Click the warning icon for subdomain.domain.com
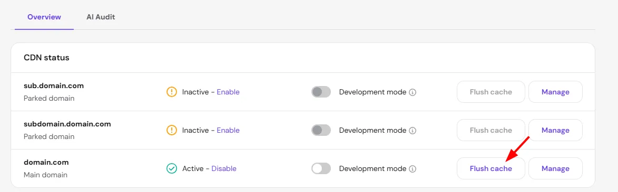This screenshot has height=192, width=618. tap(172, 130)
